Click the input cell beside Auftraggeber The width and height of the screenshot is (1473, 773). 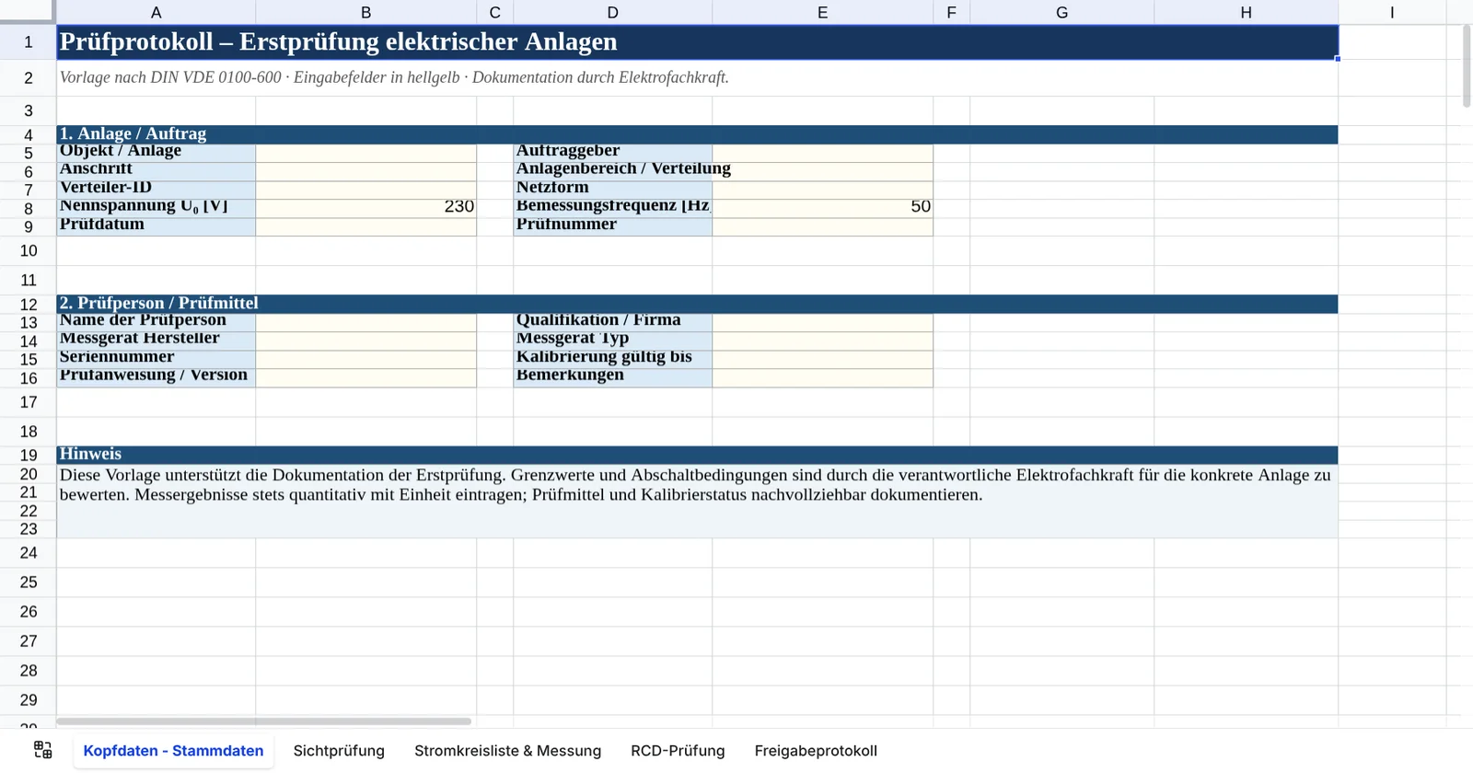pyautogui.click(x=822, y=153)
